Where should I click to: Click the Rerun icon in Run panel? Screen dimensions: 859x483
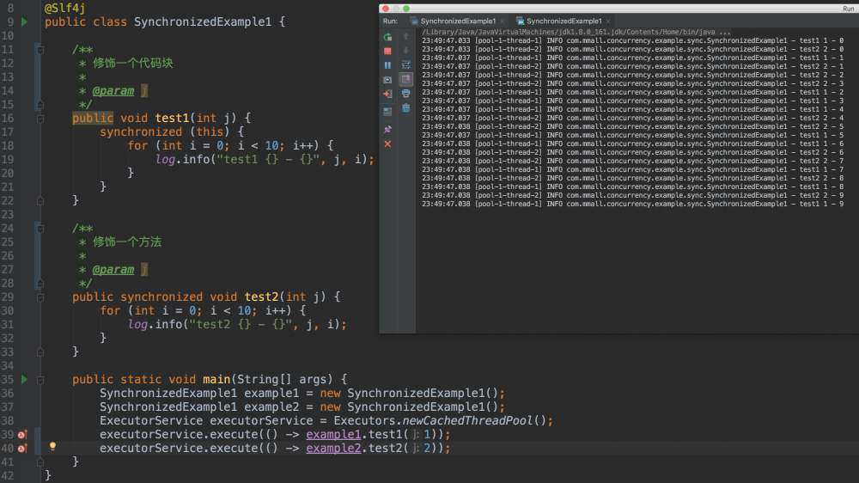[x=387, y=37]
